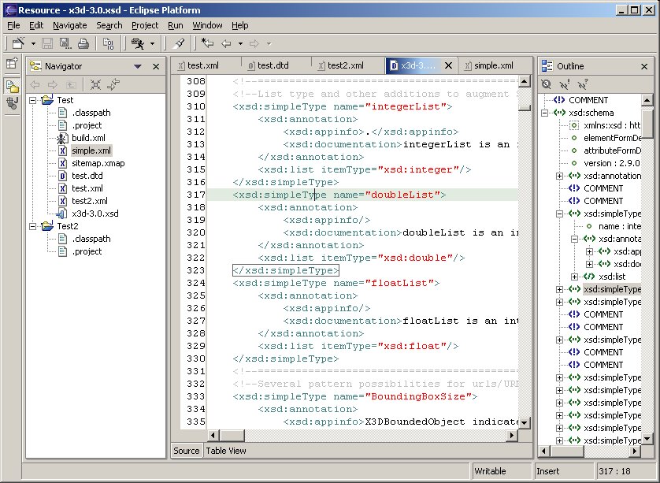The image size is (660, 483).
Task: Click the Back navigation arrow in toolbar
Action: click(x=227, y=43)
